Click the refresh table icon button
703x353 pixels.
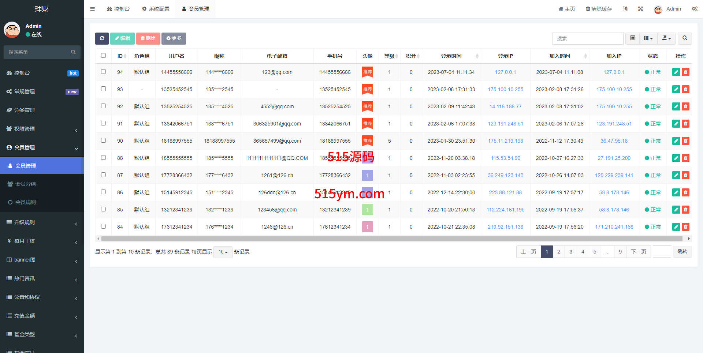point(102,38)
